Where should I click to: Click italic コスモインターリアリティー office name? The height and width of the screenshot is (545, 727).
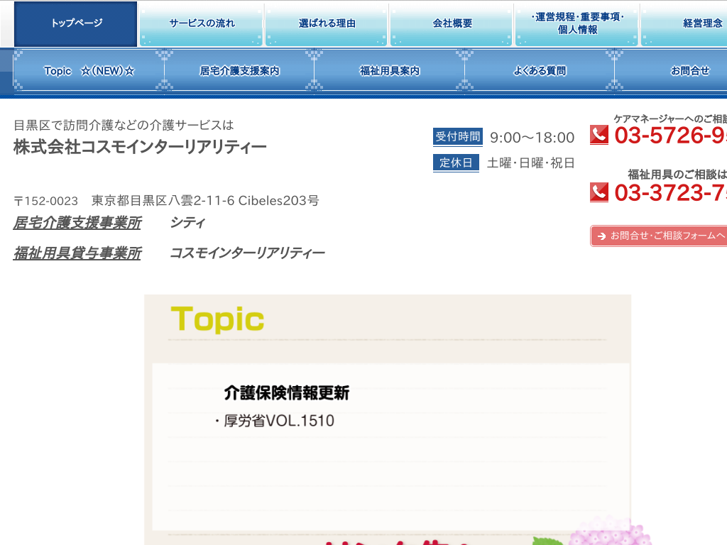[247, 253]
